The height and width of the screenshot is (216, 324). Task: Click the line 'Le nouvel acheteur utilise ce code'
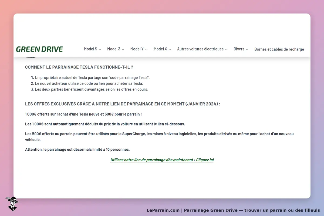point(89,83)
